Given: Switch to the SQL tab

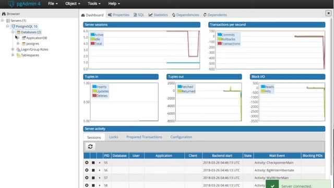Looking at the screenshot, I should click(139, 15).
